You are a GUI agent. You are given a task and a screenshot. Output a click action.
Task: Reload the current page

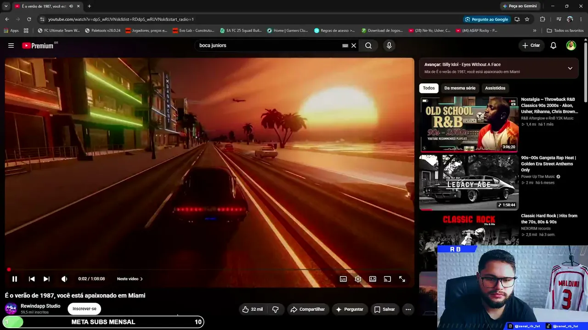coord(29,19)
